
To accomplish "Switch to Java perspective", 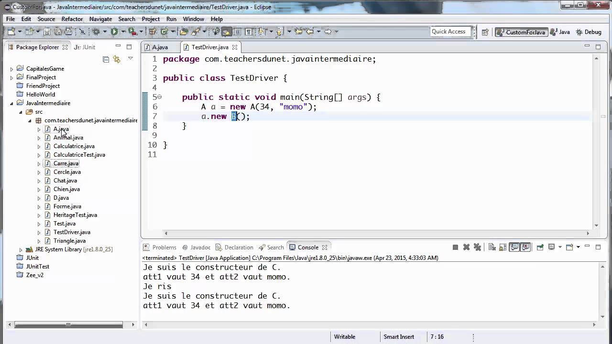I will 560,32.
